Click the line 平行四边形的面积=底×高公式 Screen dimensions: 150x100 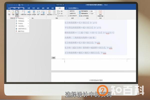[x=83, y=28]
